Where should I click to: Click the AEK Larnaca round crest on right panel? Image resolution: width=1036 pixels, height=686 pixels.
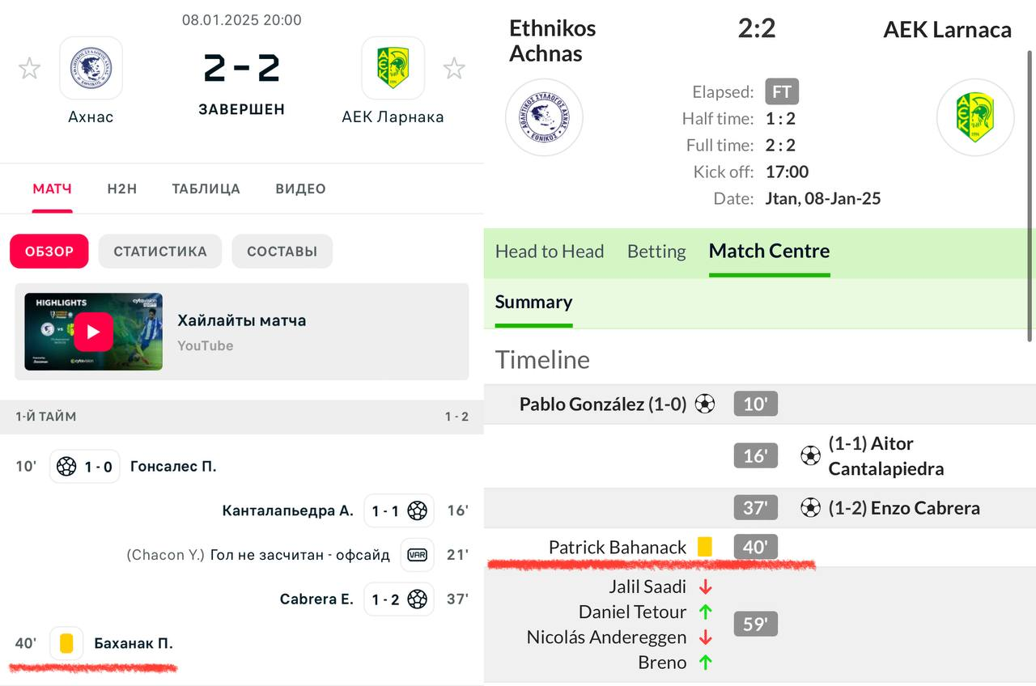click(974, 117)
